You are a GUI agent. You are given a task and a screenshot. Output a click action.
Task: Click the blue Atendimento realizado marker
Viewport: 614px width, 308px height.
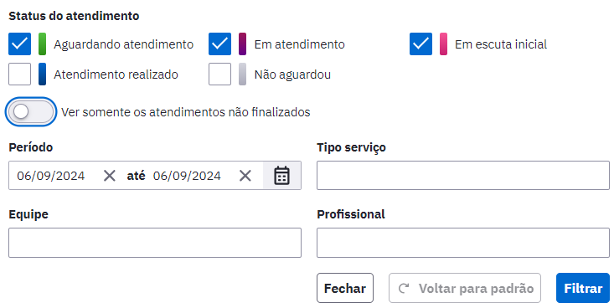(x=42, y=74)
